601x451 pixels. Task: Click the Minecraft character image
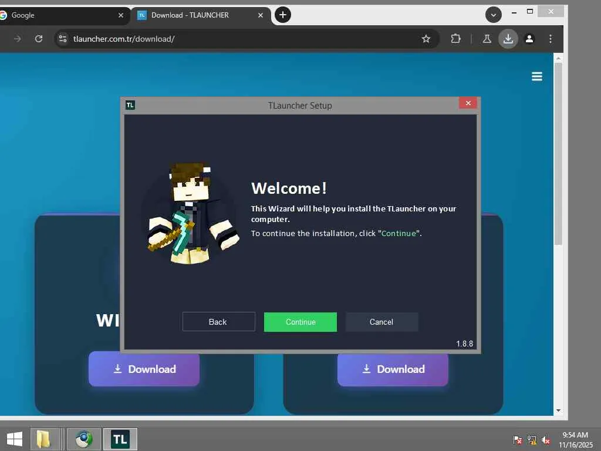(x=191, y=213)
